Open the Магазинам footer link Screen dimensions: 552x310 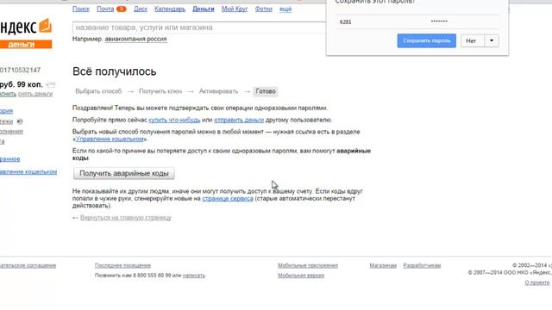tap(383, 266)
